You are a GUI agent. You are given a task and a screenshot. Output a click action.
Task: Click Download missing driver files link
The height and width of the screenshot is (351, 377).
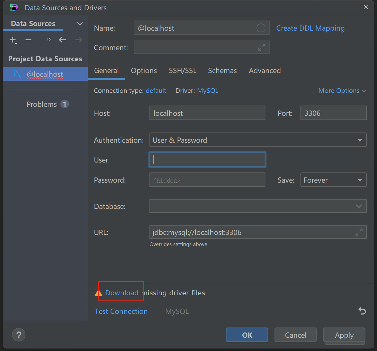[122, 293]
